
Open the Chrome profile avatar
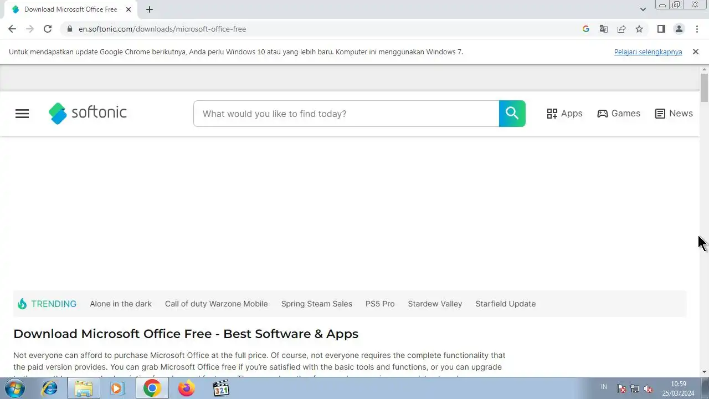pos(679,29)
